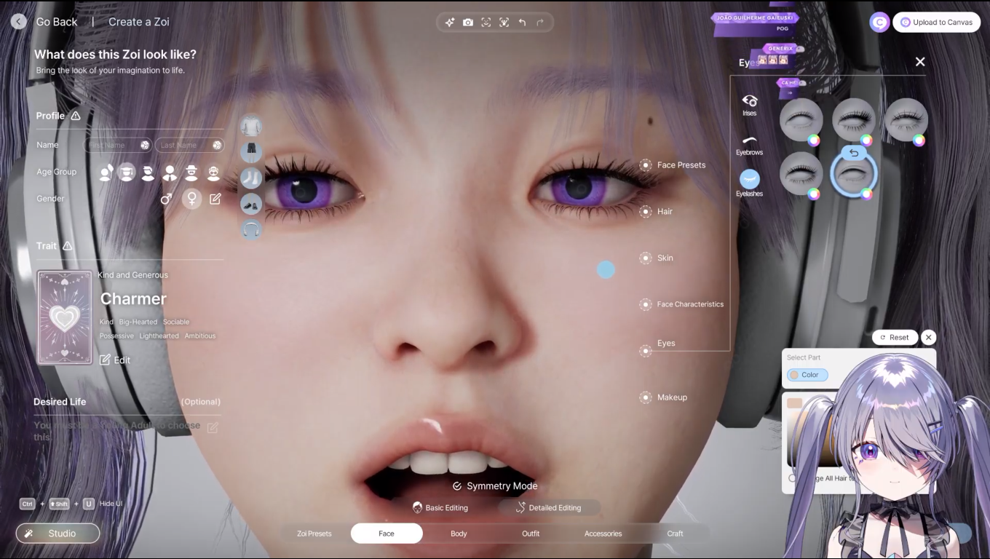This screenshot has height=559, width=990.
Task: Switch to Detailed Editing mode
Action: 550,507
